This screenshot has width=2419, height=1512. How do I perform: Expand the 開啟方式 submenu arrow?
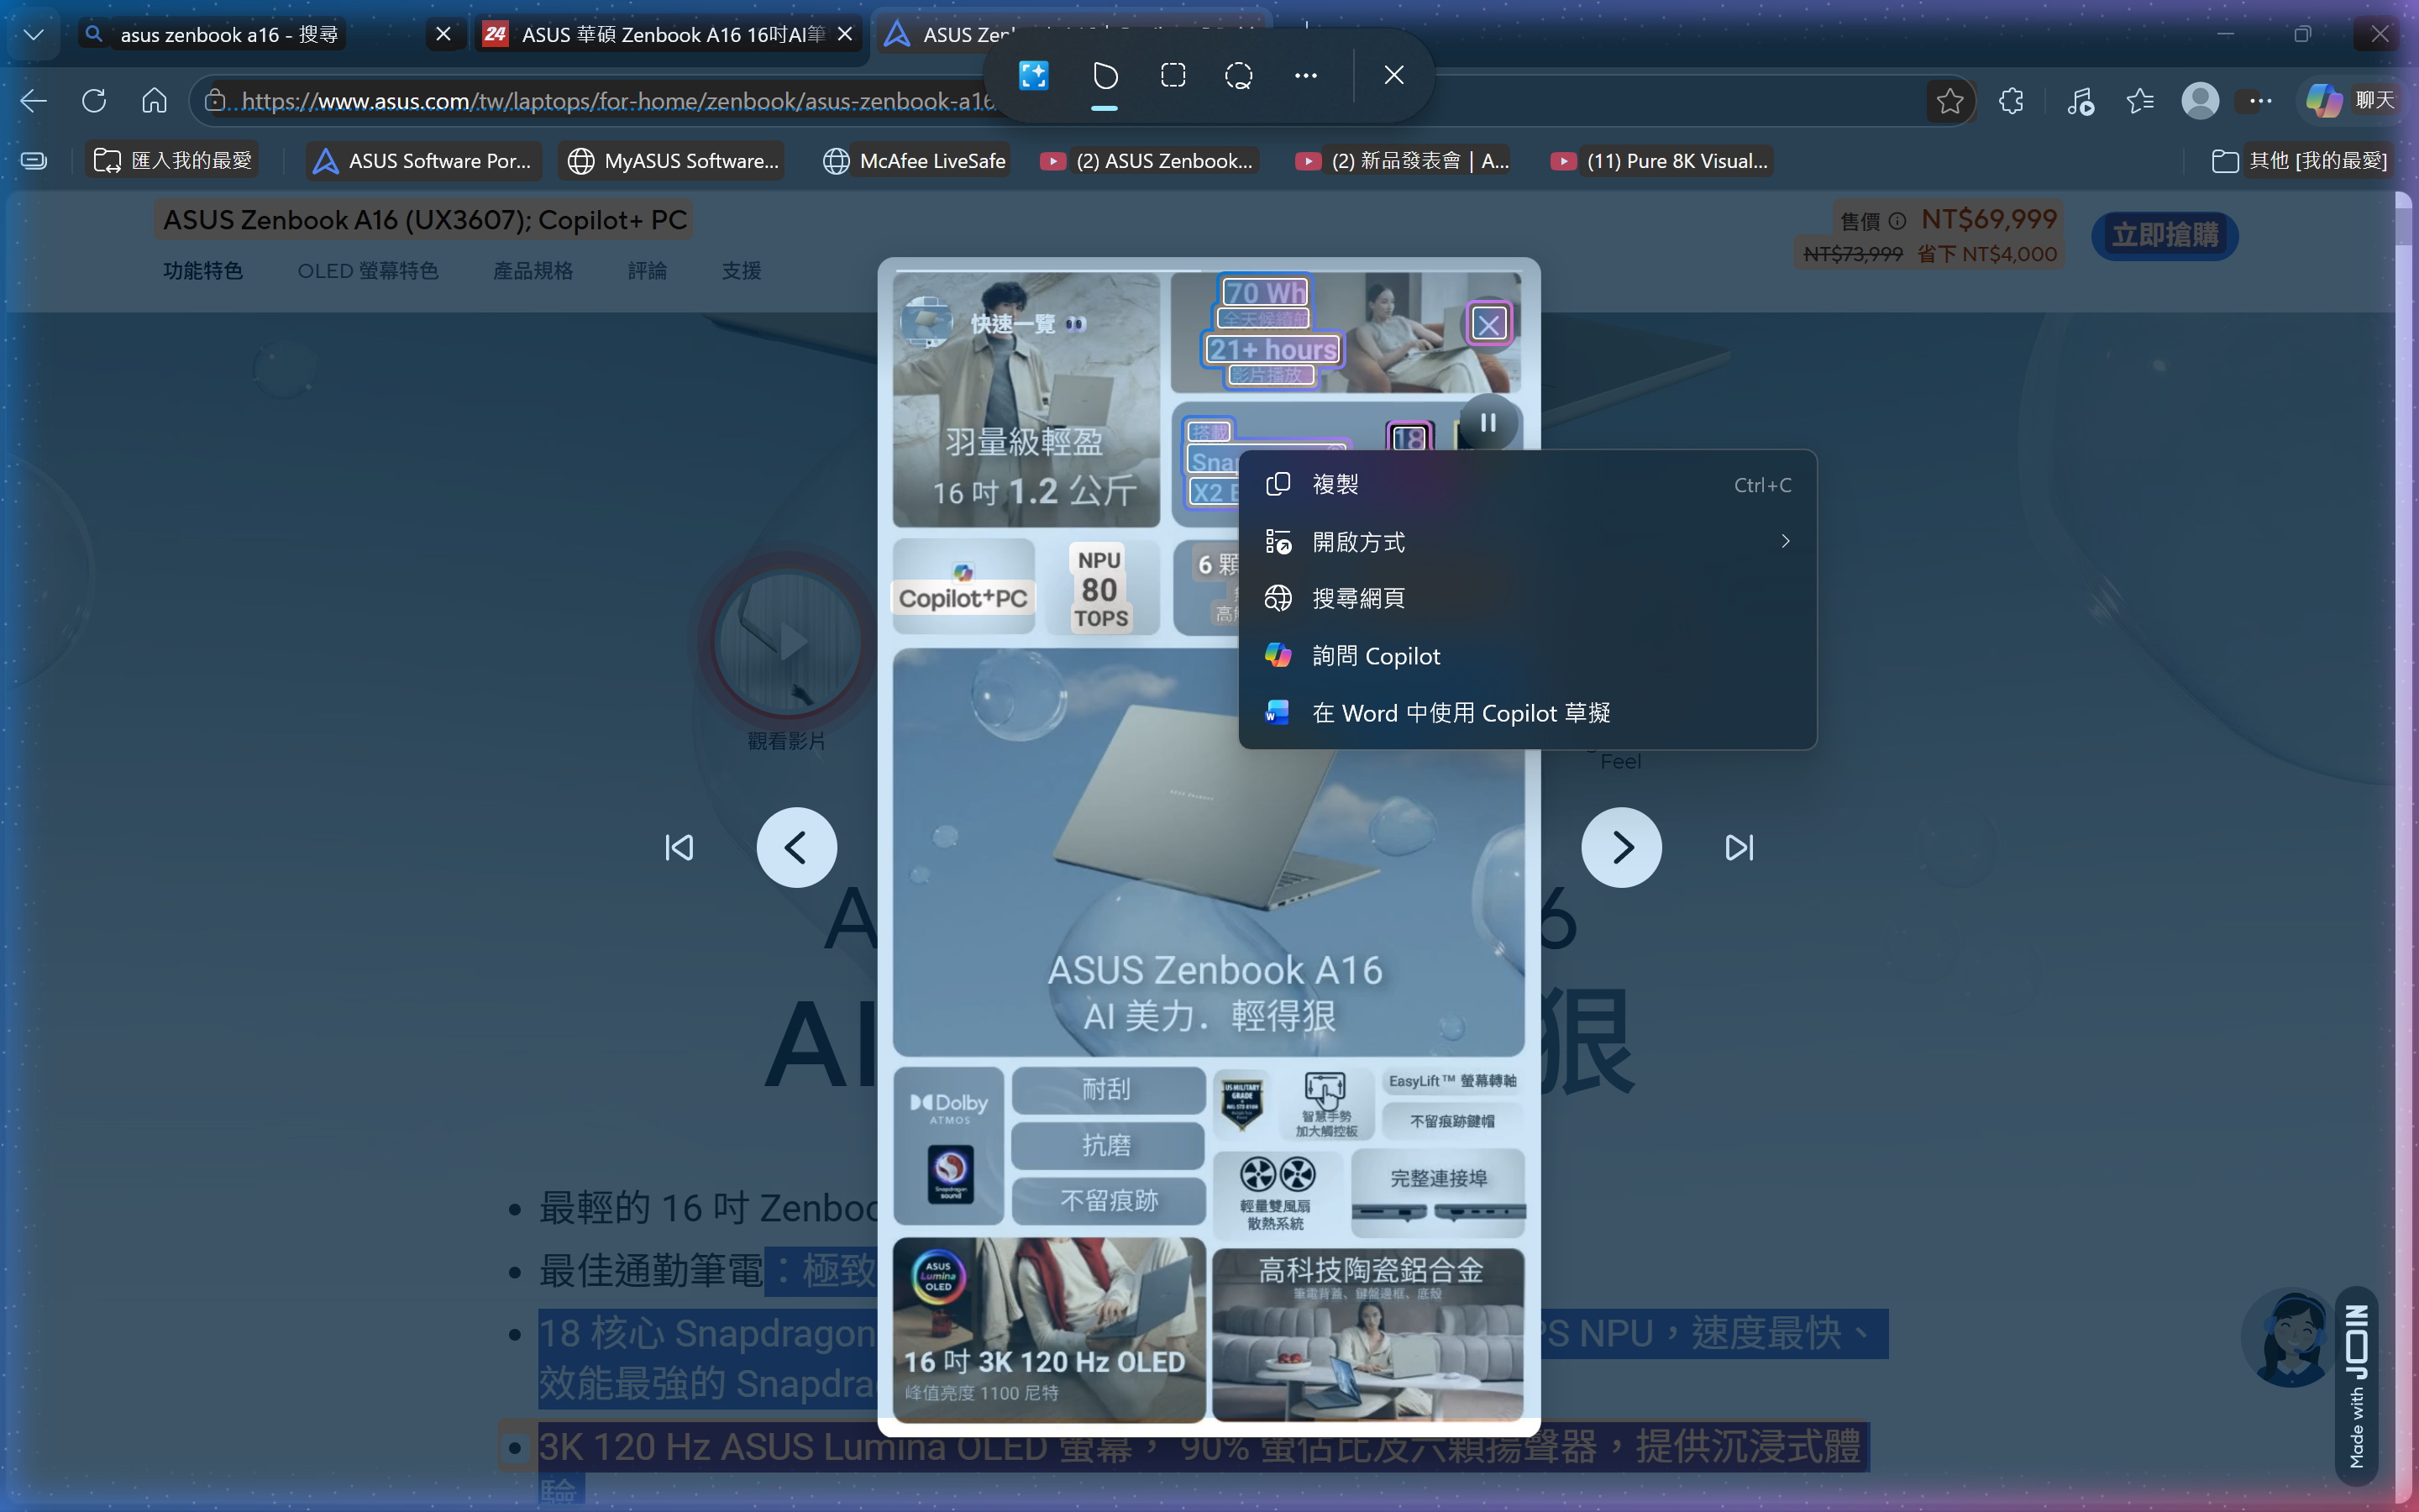[1784, 541]
